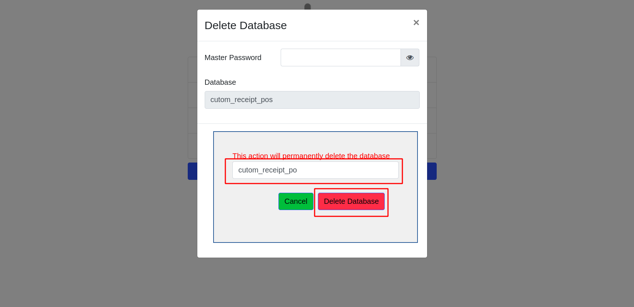This screenshot has width=634, height=307.
Task: Focus the Master Password input field
Action: point(340,57)
